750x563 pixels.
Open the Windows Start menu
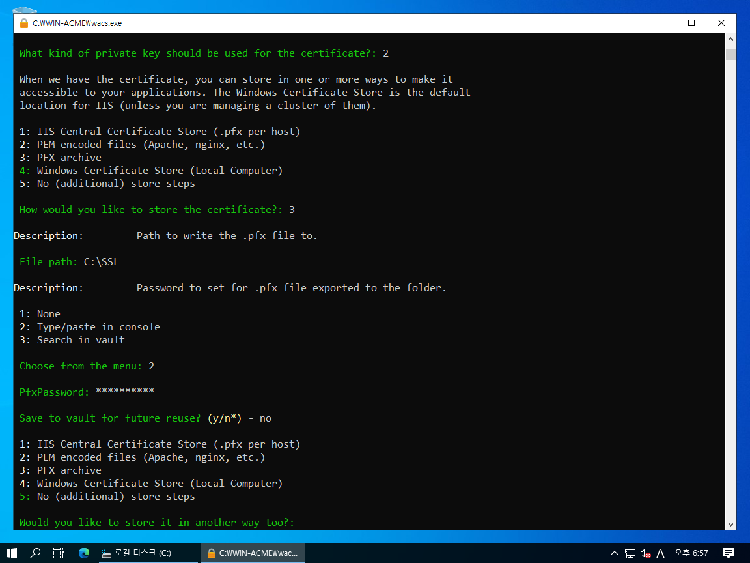(12, 553)
